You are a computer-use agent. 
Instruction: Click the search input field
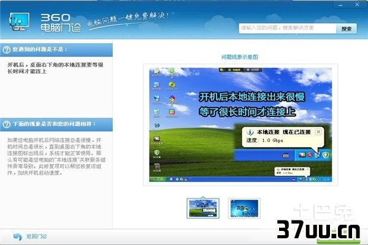288,28
